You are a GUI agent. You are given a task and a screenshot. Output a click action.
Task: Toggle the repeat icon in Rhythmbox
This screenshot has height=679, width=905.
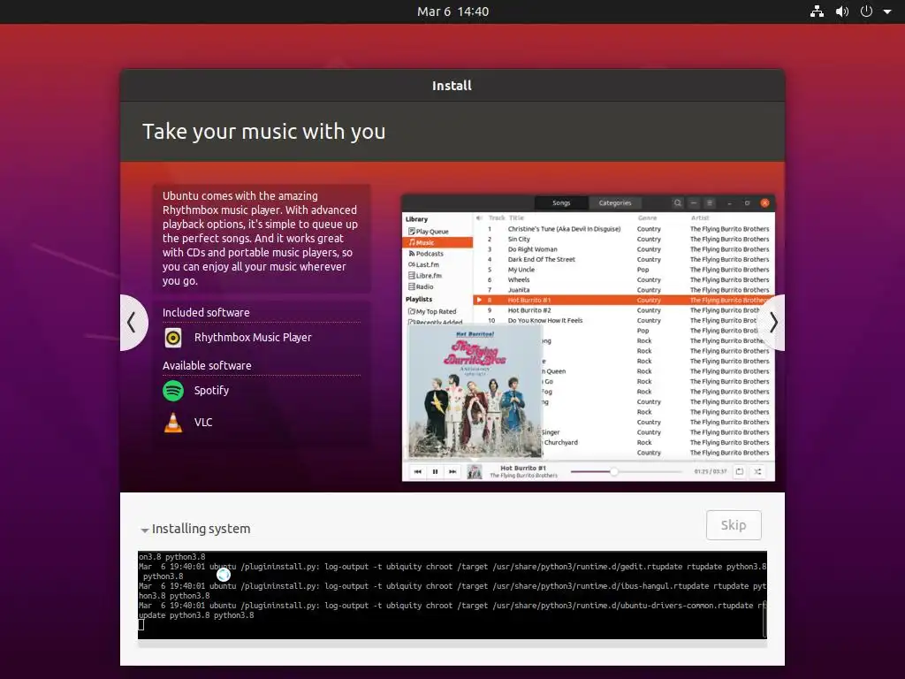(x=740, y=472)
